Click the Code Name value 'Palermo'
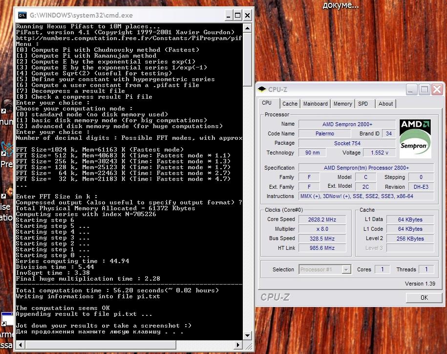 point(324,133)
